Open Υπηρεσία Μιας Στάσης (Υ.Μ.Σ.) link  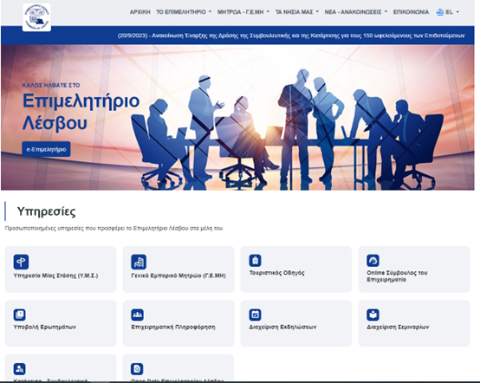[55, 276]
